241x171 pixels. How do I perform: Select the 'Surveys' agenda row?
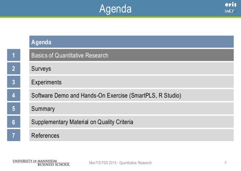(131, 68)
